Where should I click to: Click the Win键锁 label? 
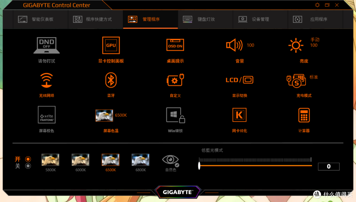pyautogui.click(x=175, y=131)
